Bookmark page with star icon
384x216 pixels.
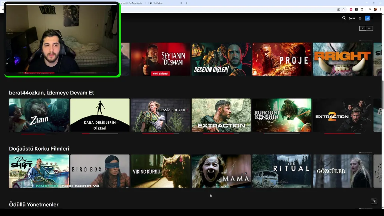point(343,9)
